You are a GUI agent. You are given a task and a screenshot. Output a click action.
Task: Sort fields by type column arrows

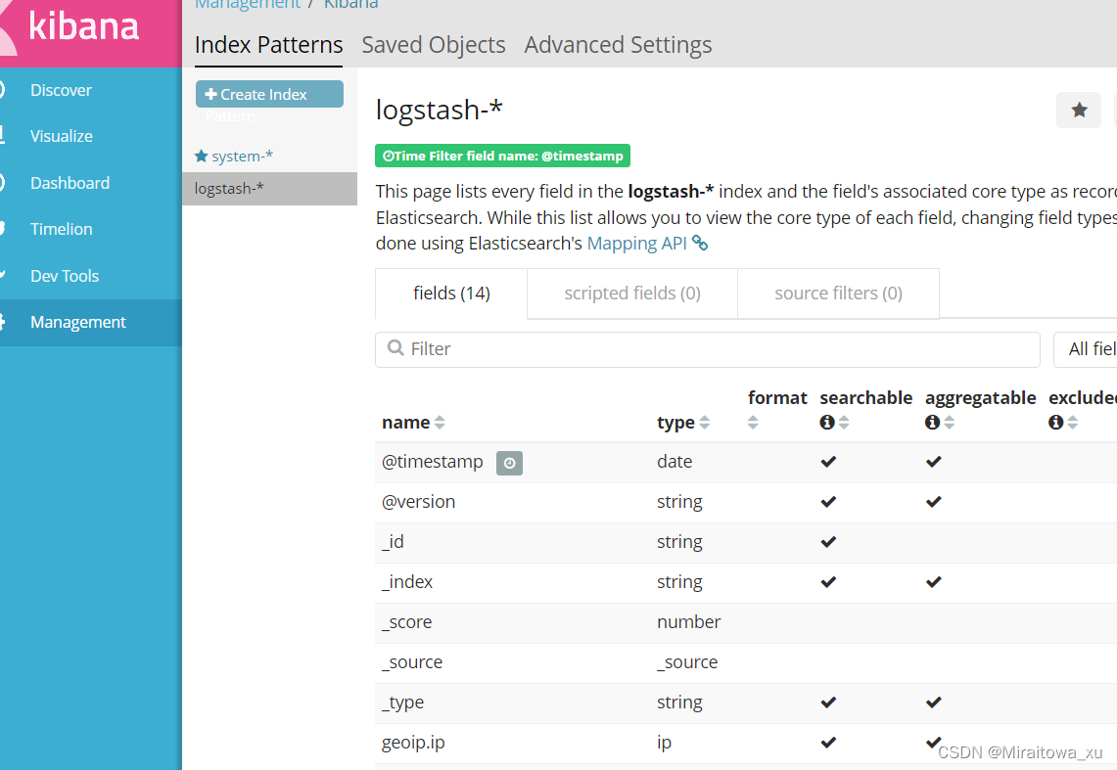pyautogui.click(x=705, y=423)
